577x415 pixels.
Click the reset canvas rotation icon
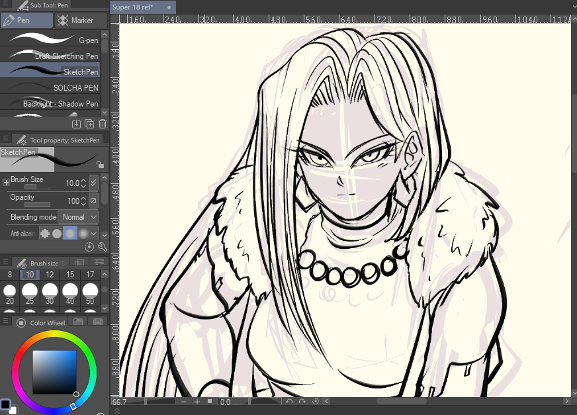point(316,401)
